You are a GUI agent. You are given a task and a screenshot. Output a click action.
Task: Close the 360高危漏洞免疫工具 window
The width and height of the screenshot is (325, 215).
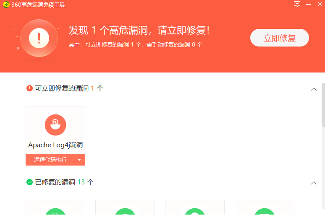(x=320, y=4)
